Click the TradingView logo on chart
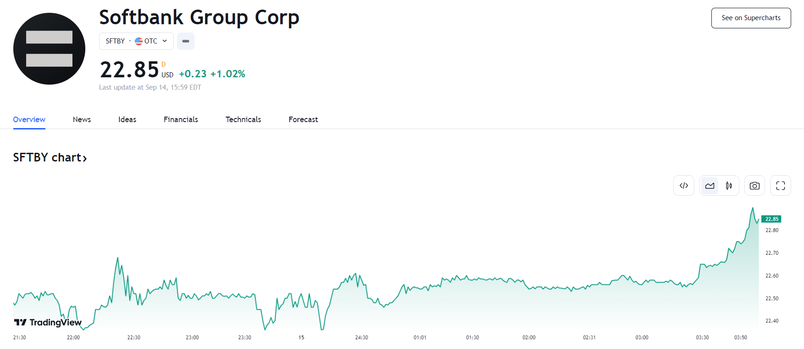804x349 pixels. (48, 322)
